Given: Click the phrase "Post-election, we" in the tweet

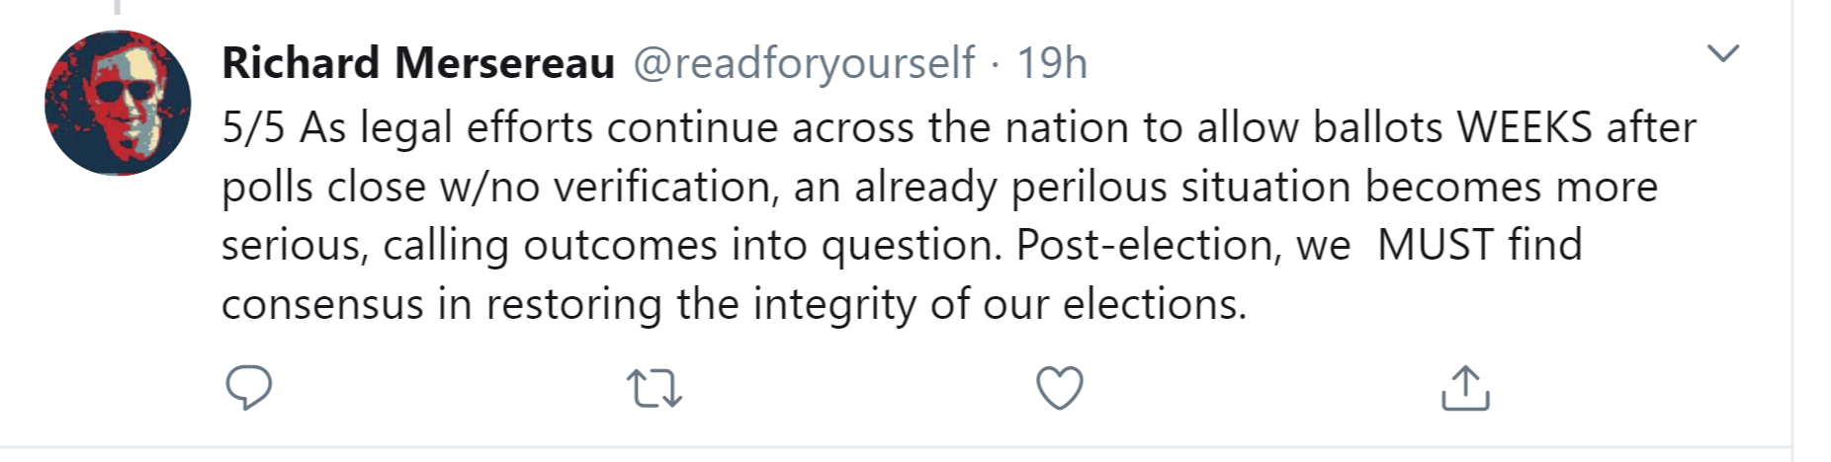Looking at the screenshot, I should point(1182,245).
